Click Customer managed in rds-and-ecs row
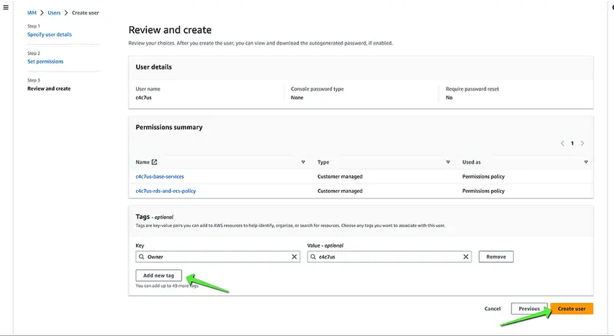 click(x=340, y=191)
